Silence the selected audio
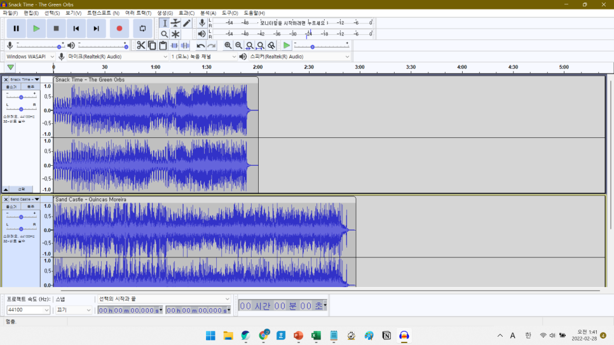Image resolution: width=614 pixels, height=345 pixels. 185,45
